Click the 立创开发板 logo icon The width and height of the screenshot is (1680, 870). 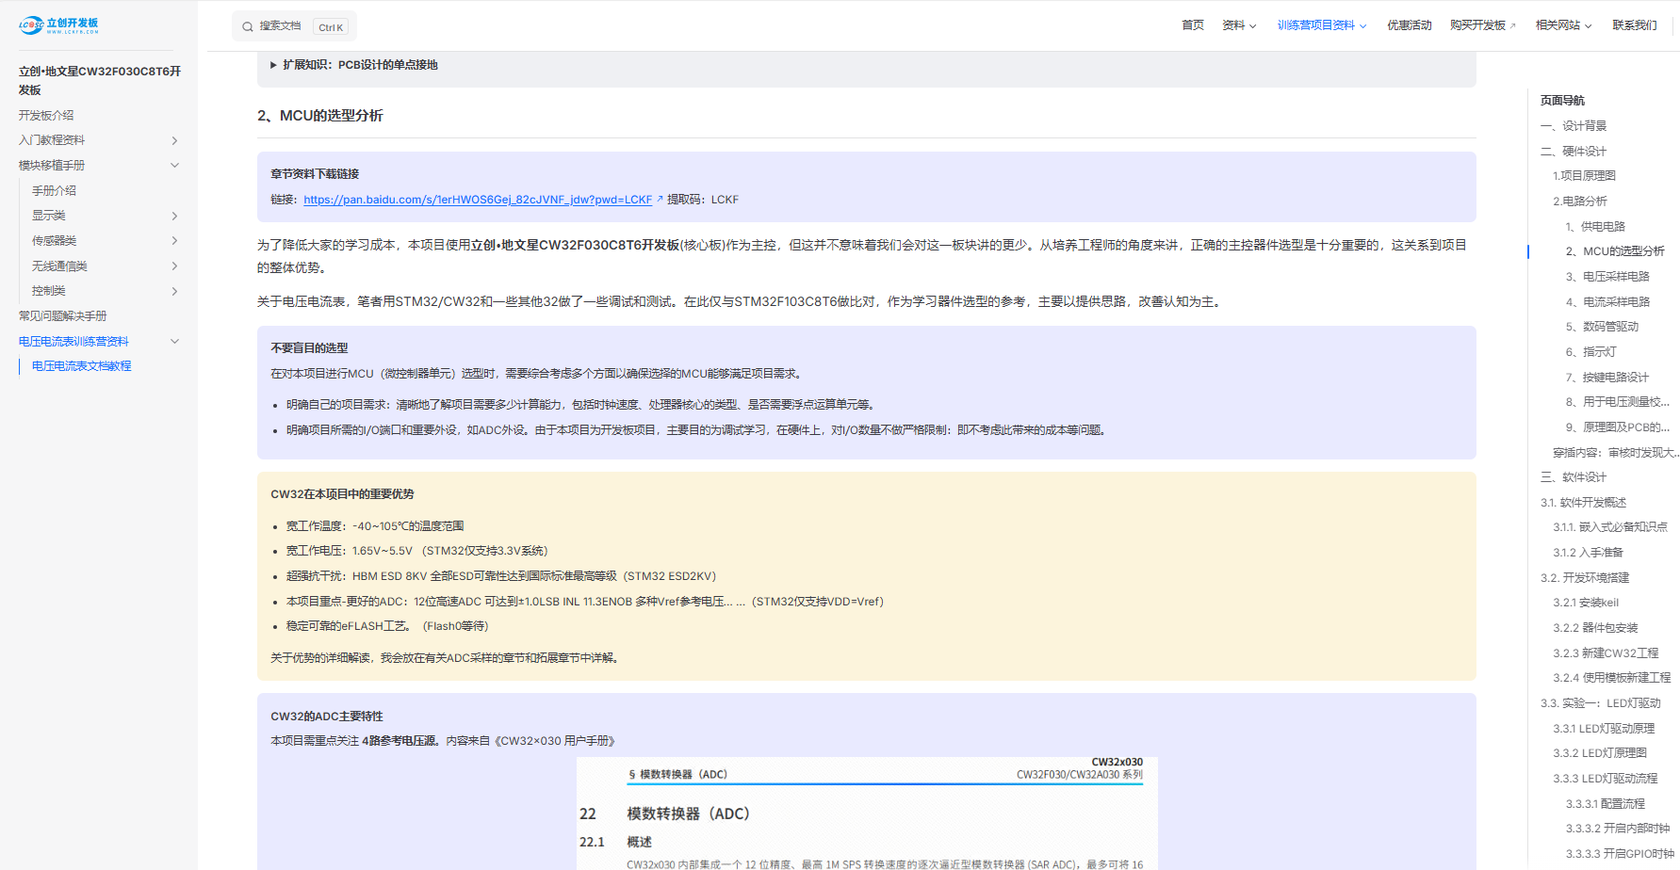pyautogui.click(x=31, y=25)
